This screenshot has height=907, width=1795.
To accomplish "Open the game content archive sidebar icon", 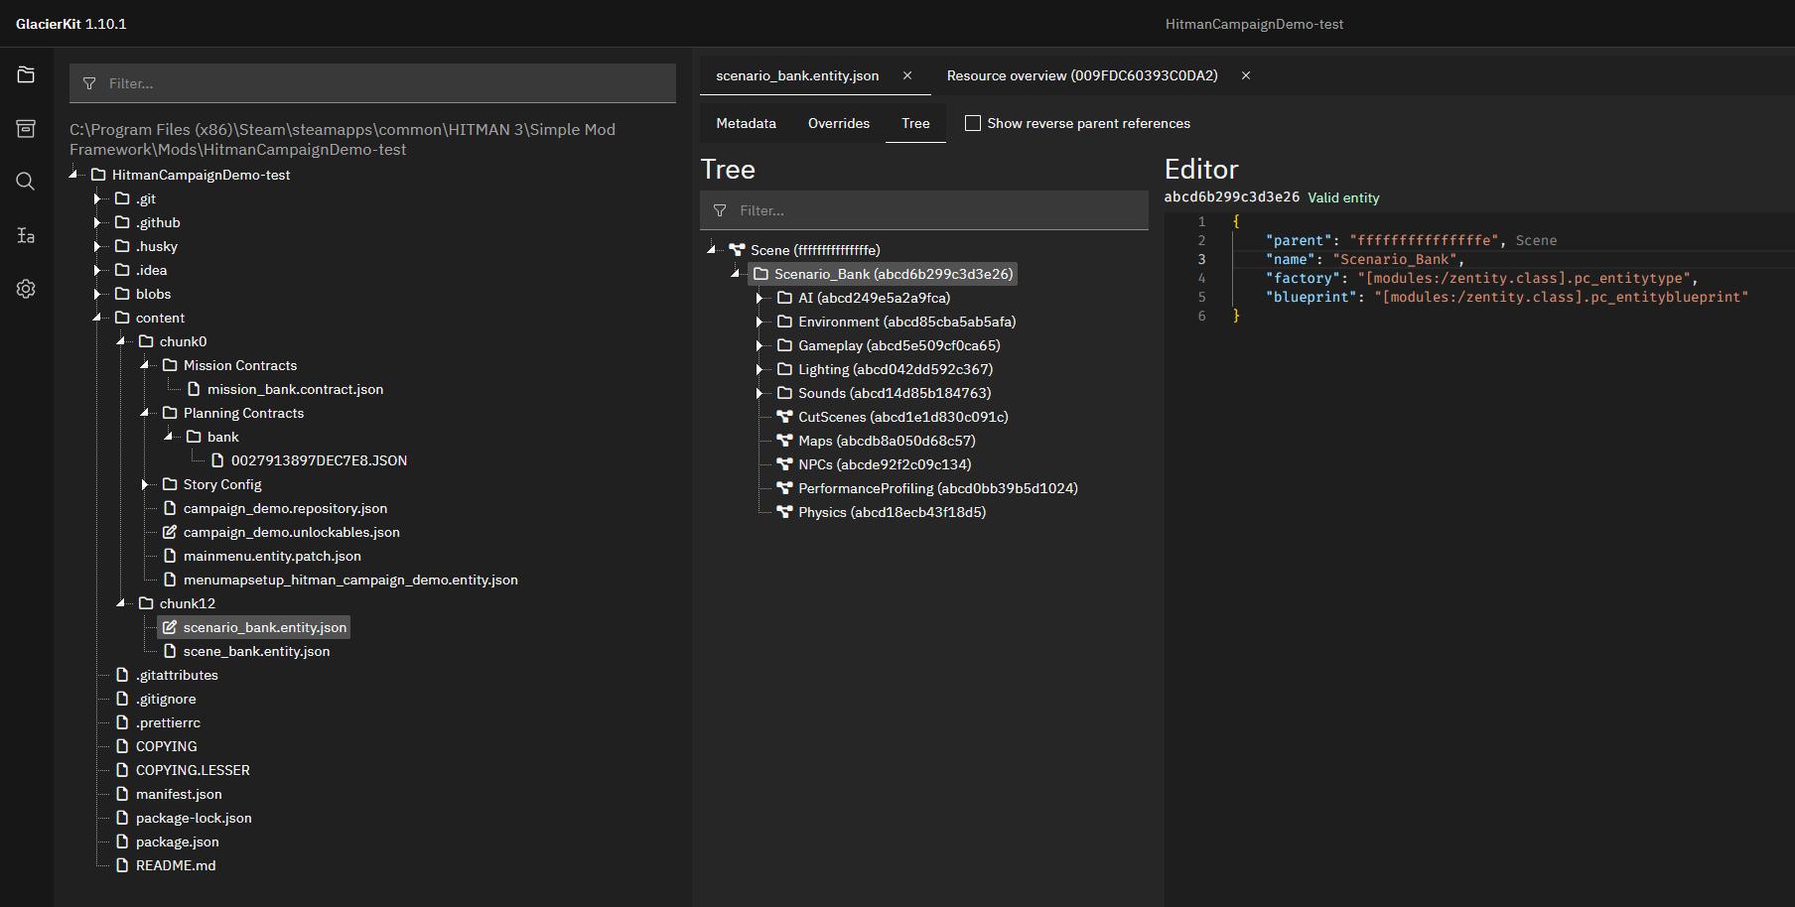I will pos(26,129).
